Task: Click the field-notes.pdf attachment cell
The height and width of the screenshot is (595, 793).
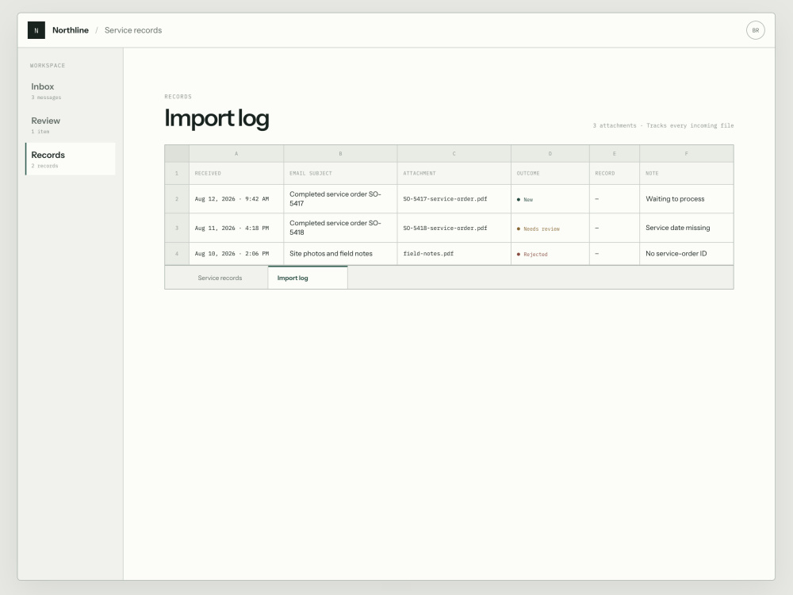Action: [454, 254]
